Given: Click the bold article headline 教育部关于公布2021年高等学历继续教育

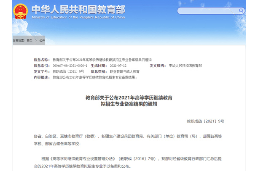Looking at the screenshot, I should coord(129,98).
